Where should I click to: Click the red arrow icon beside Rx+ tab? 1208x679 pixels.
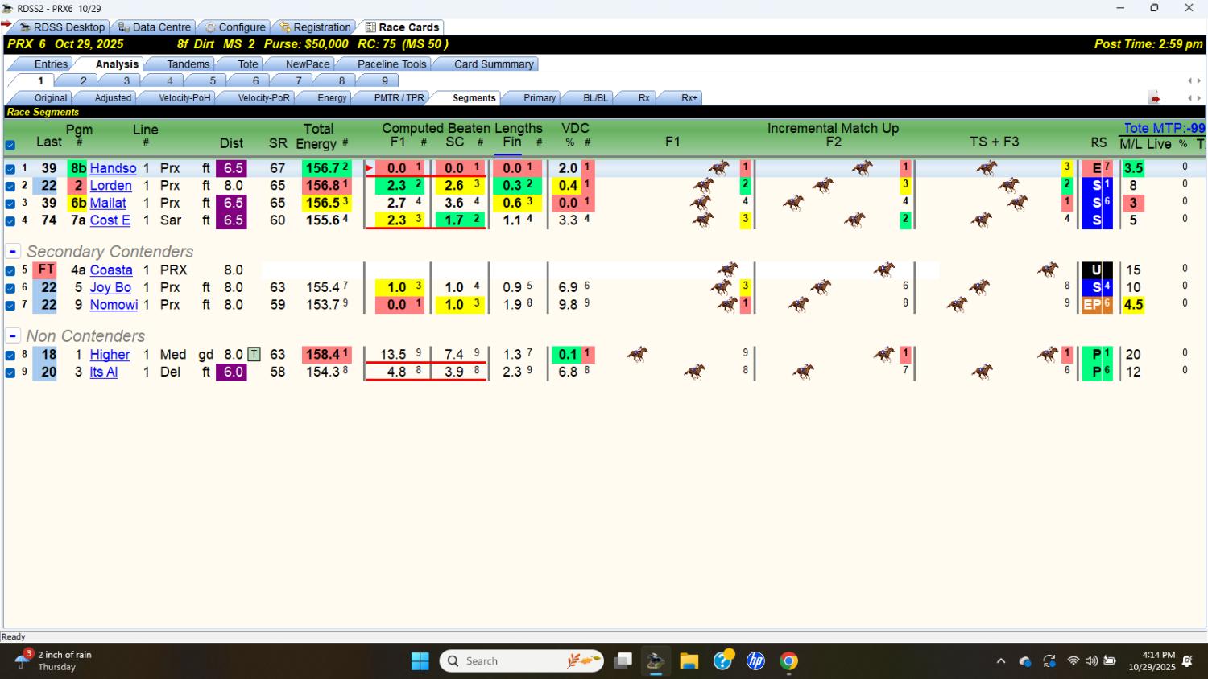point(1155,98)
